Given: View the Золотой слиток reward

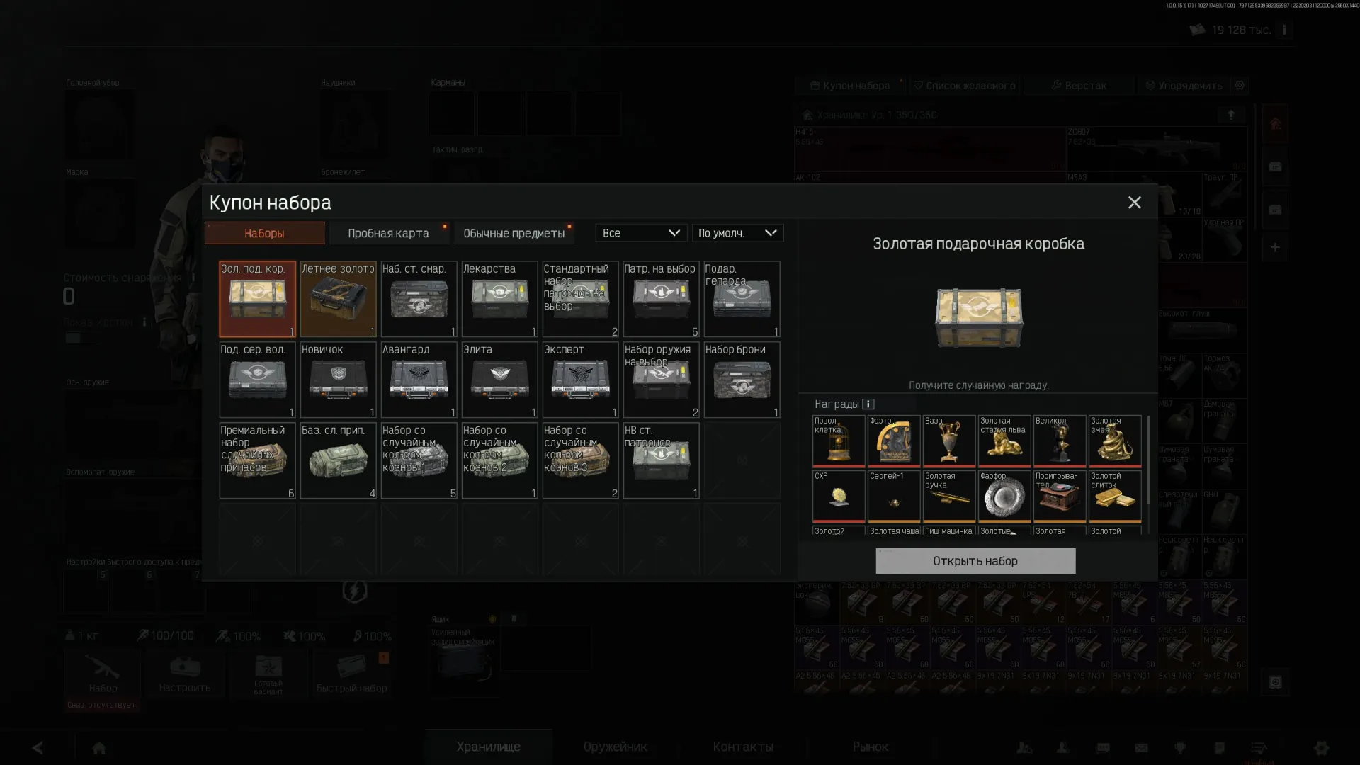Looking at the screenshot, I should click(x=1115, y=497).
